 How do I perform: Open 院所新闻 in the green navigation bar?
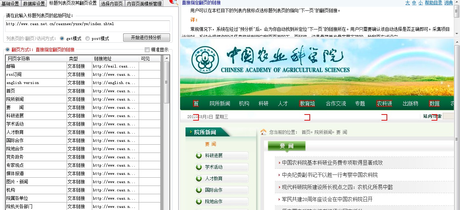click(220, 104)
